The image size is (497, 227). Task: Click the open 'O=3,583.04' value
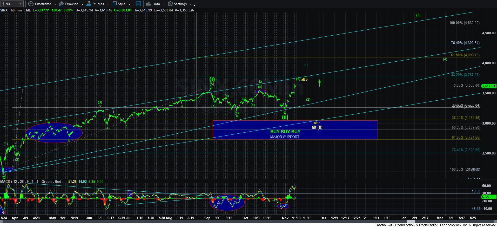(x=123, y=10)
